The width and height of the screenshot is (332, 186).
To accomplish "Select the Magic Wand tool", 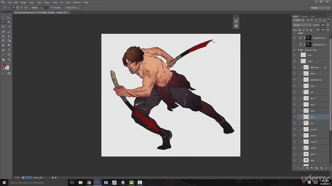I will (x=9, y=22).
